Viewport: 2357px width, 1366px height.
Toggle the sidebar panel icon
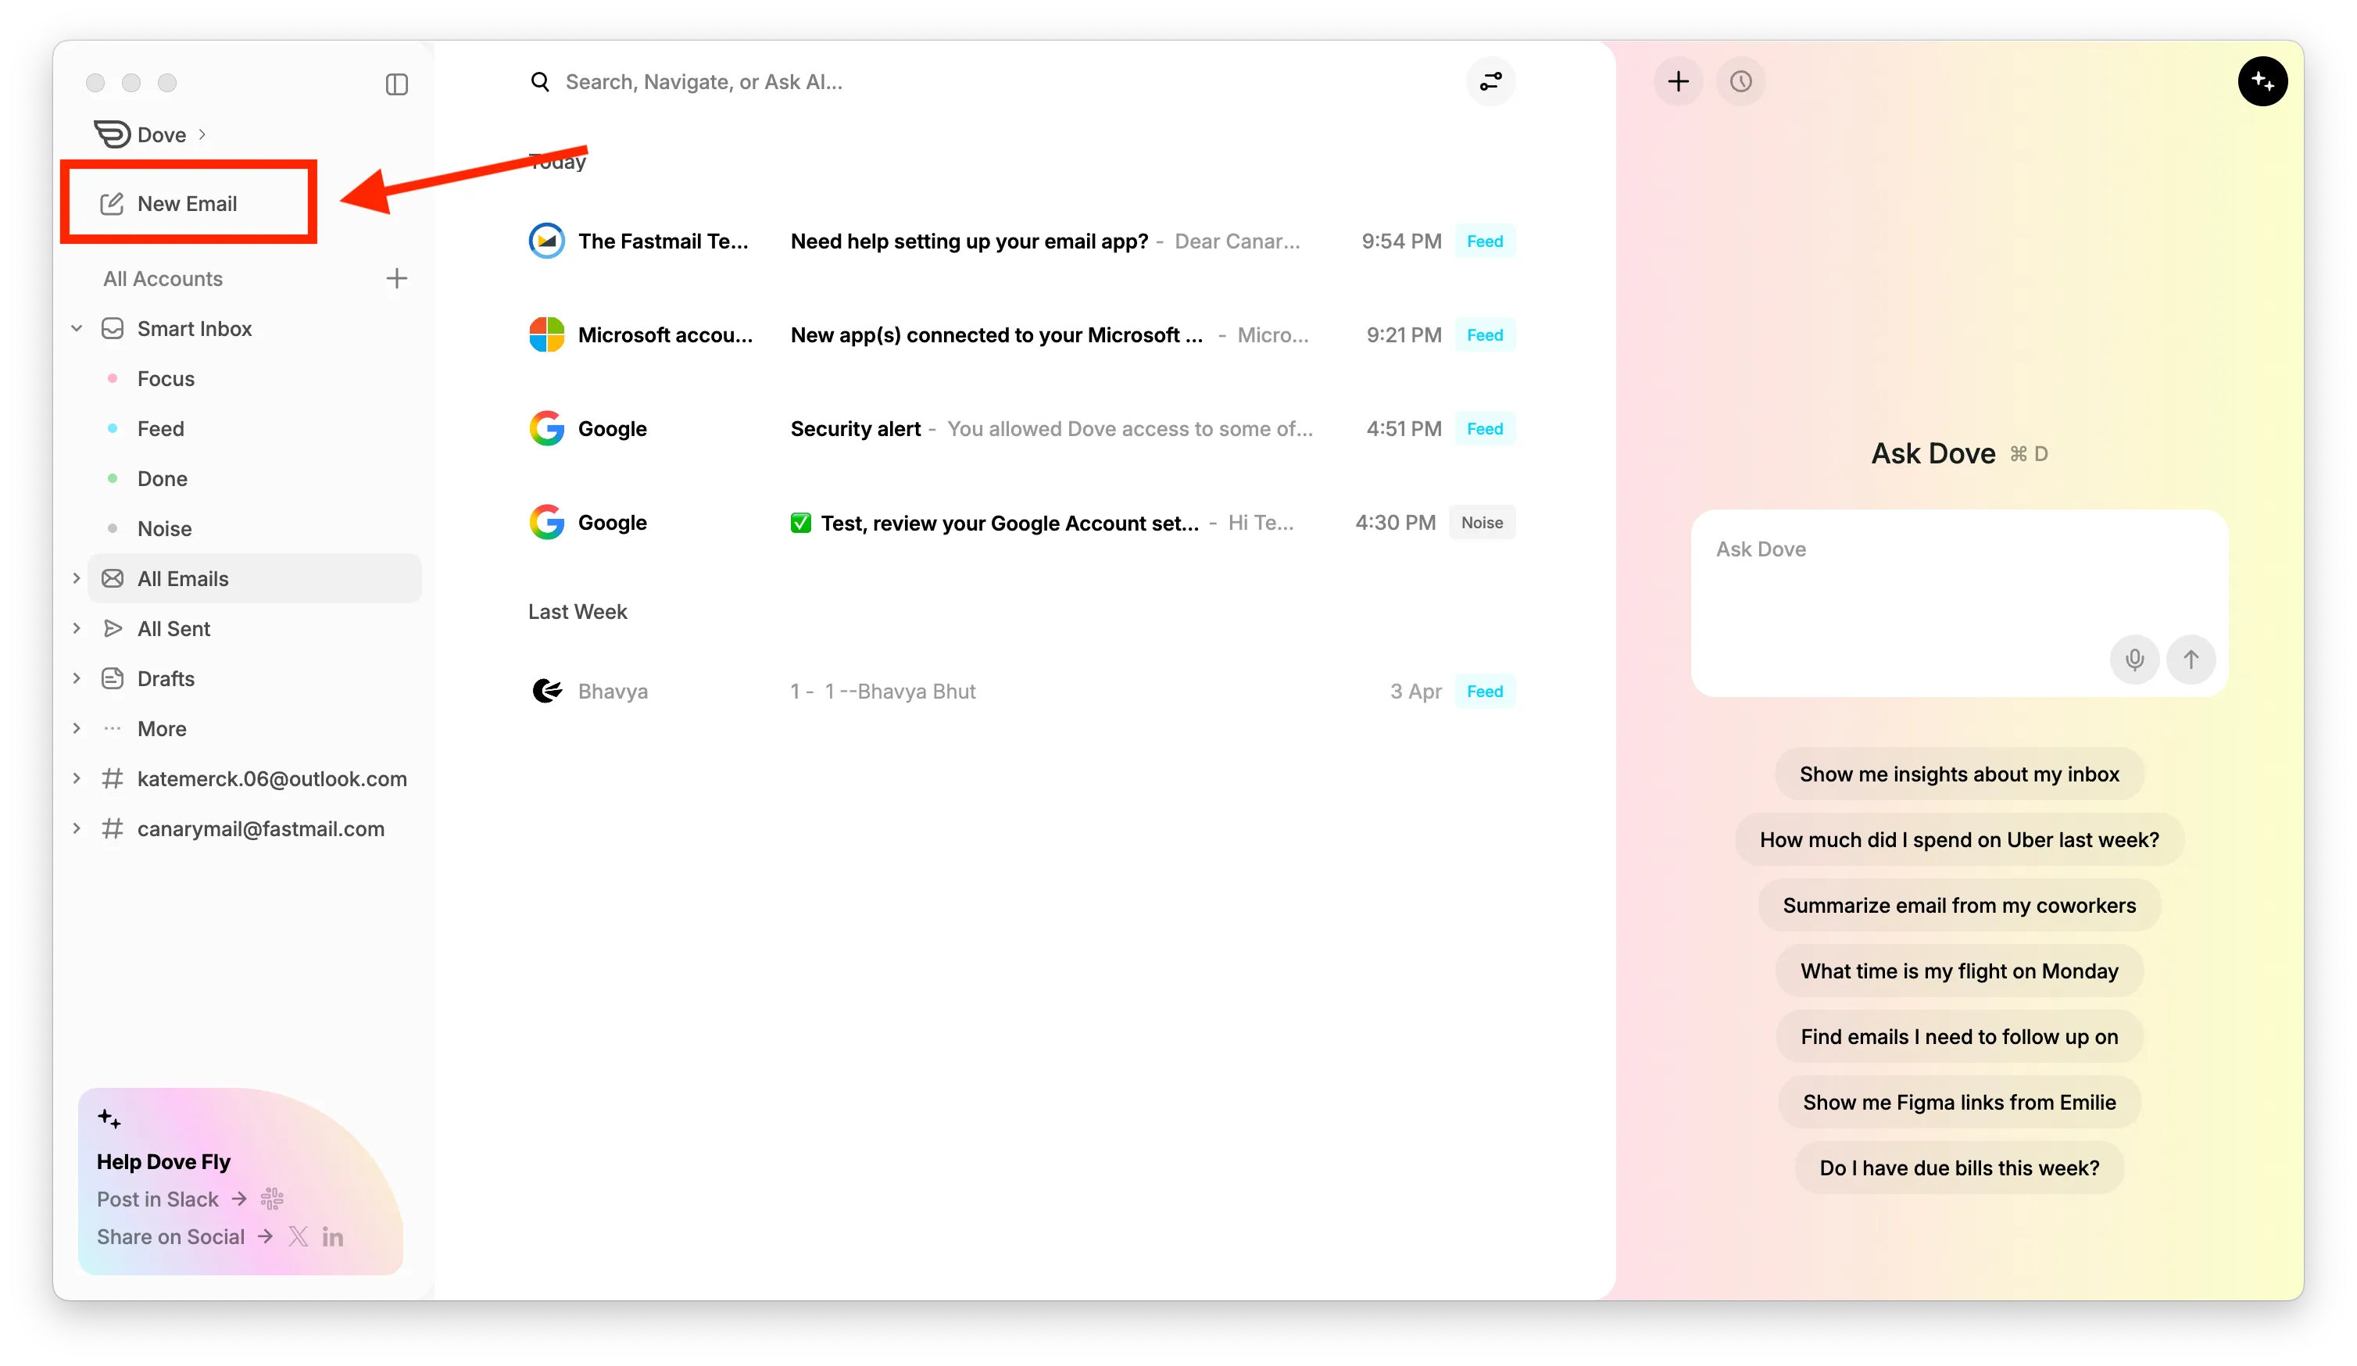click(396, 84)
